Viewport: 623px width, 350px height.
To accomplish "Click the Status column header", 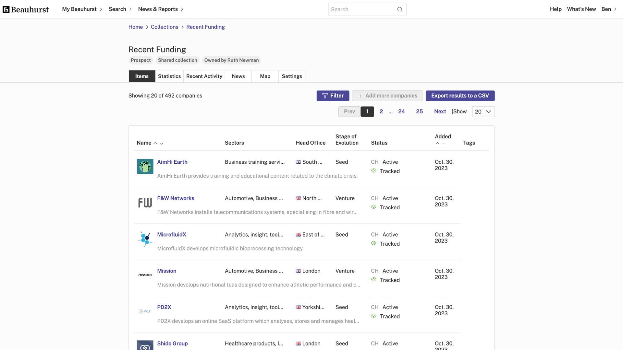I will click(379, 143).
